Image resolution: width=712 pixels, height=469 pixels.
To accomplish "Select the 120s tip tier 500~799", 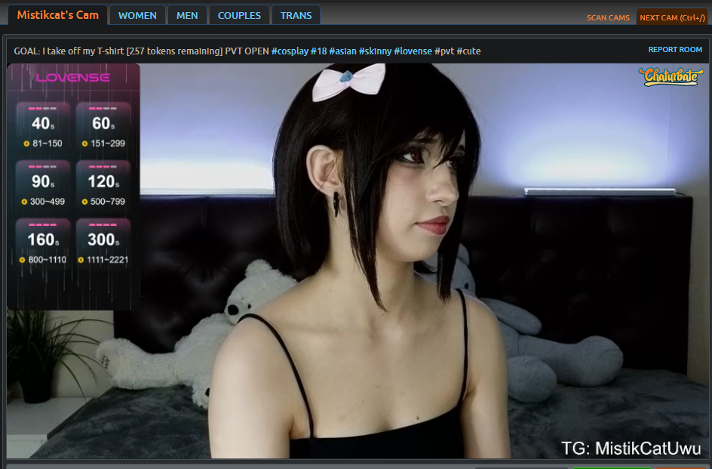I will click(103, 185).
